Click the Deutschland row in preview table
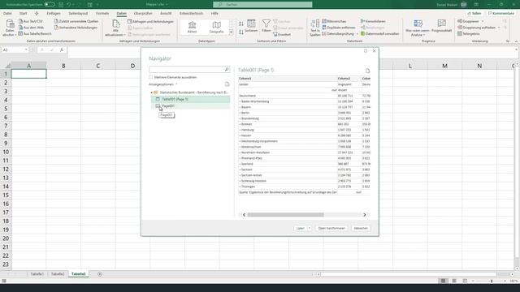 point(305,96)
